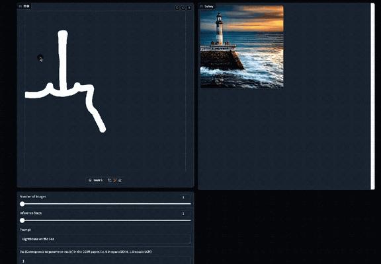
Task: Focus the Prompt field reading Lighthouse on the Sea
Action: [x=105, y=239]
